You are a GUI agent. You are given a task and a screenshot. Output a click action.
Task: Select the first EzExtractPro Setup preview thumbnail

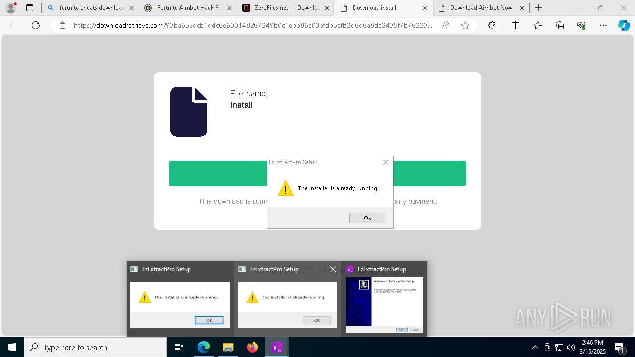(180, 305)
